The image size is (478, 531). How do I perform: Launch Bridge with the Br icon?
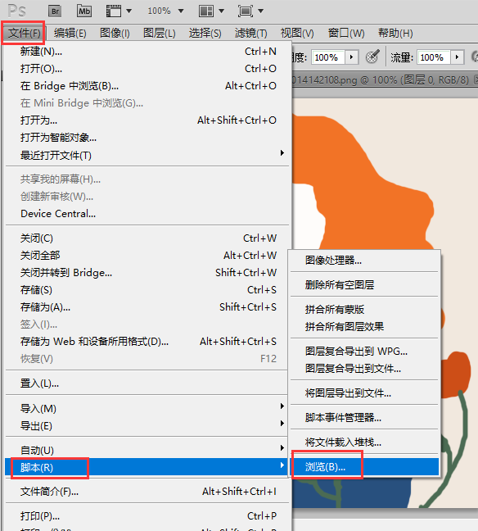pos(55,11)
